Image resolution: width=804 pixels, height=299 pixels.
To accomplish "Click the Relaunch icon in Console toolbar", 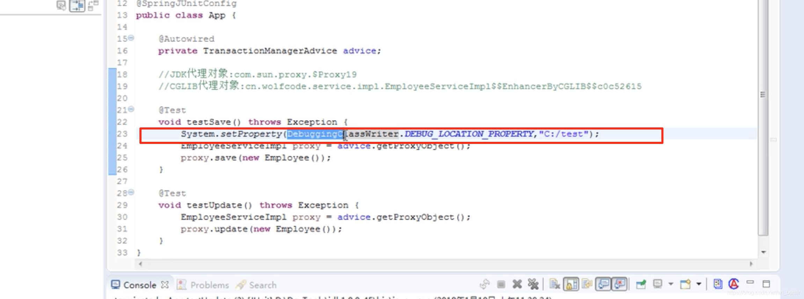I will (x=484, y=284).
